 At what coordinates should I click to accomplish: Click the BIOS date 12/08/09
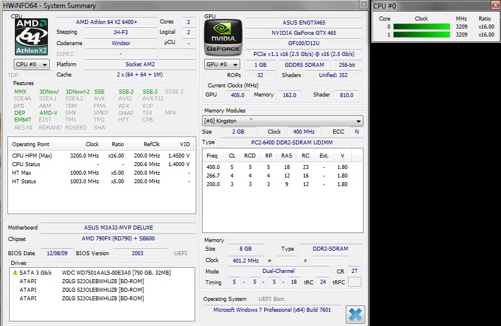point(57,253)
